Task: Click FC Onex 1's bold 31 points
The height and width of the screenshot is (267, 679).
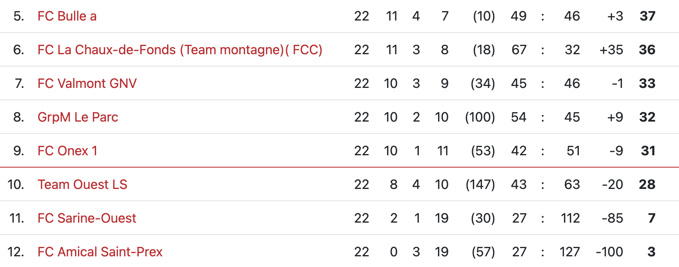Action: [648, 151]
